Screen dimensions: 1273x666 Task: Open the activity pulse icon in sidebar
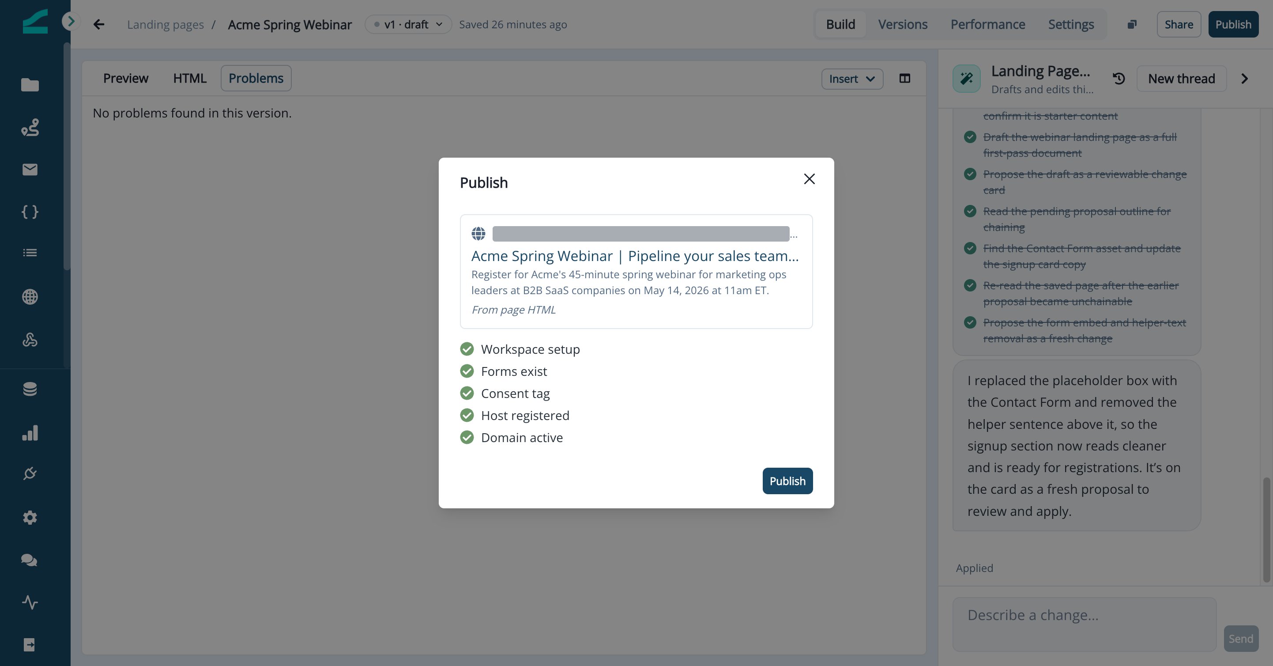30,602
